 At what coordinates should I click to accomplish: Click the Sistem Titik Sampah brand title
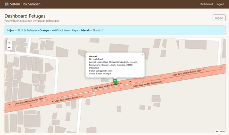[25, 4]
